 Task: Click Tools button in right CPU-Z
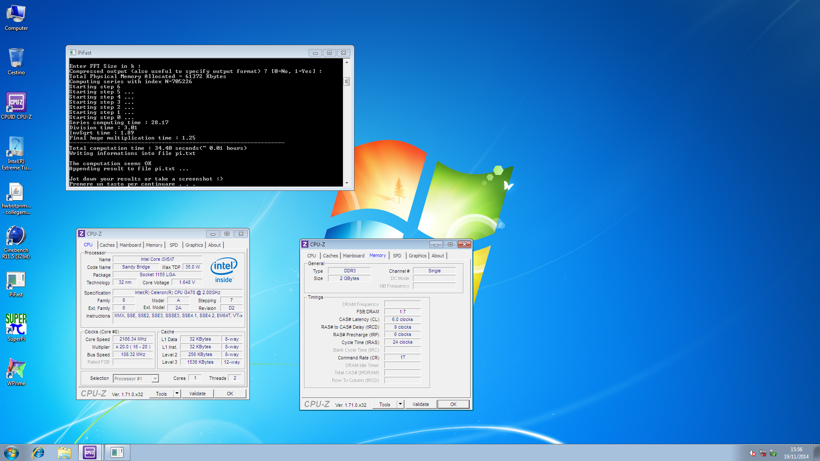click(x=385, y=404)
